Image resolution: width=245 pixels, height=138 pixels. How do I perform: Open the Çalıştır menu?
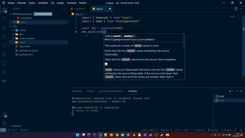(60, 3)
